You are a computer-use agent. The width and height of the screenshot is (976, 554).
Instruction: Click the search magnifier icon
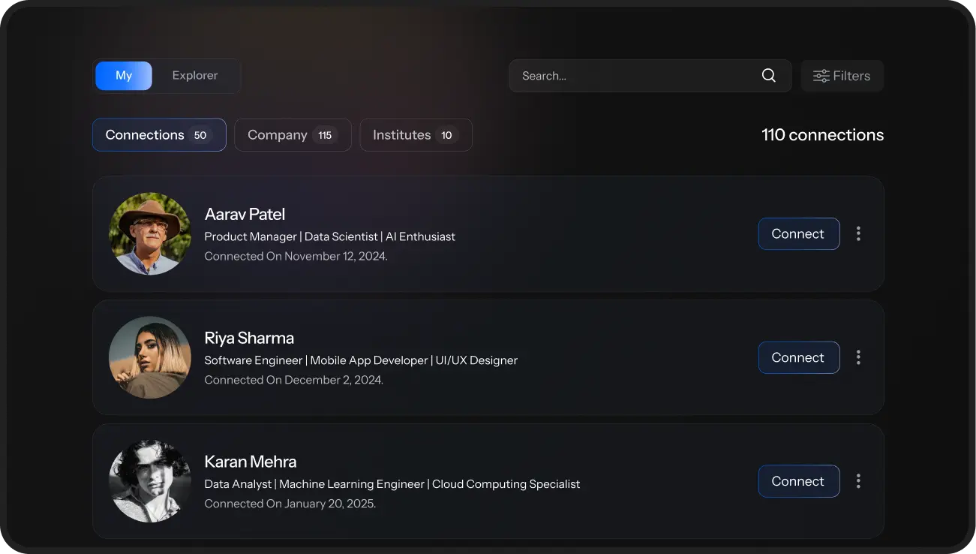pos(768,76)
